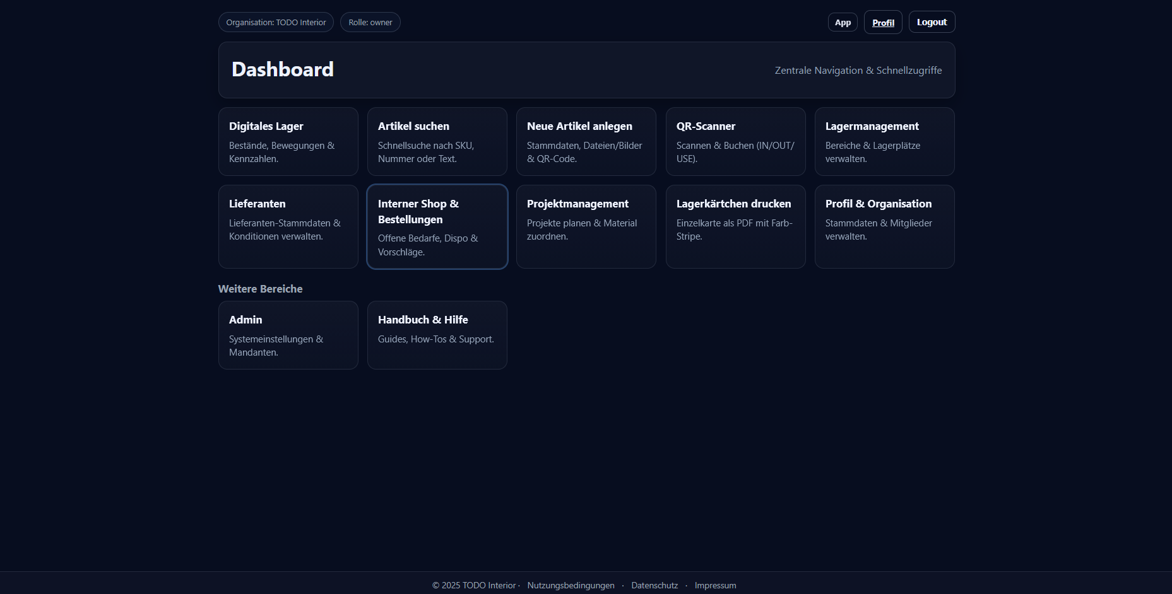Select Neue Artikel anlegen card

coord(586,141)
